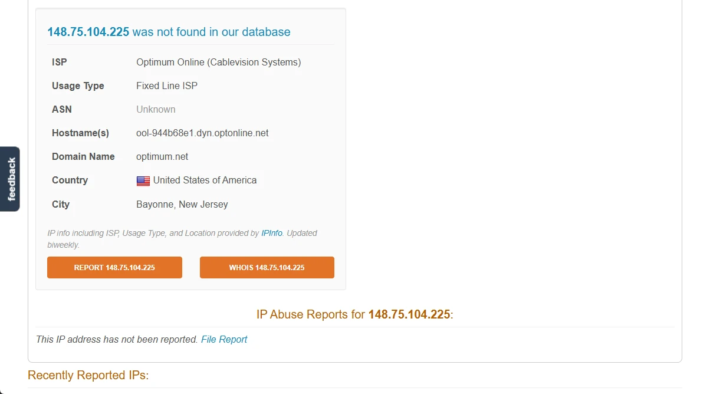
Task: Select the ool-944b68e1.dyn.optonline.net hostname text
Action: pyautogui.click(x=202, y=133)
